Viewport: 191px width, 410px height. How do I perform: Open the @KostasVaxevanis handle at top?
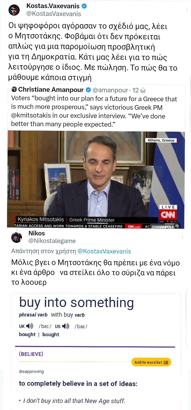point(54,14)
